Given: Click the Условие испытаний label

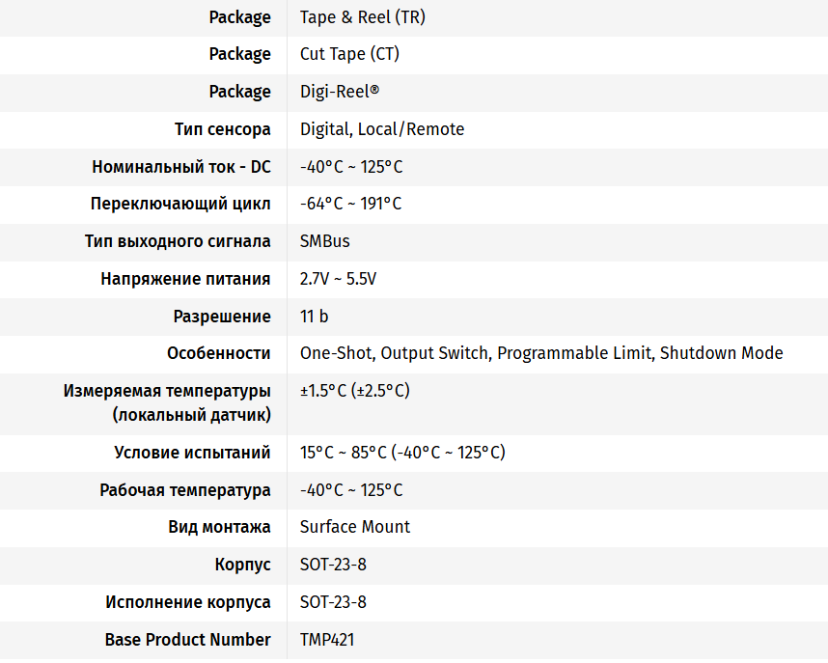Looking at the screenshot, I should click(192, 453).
